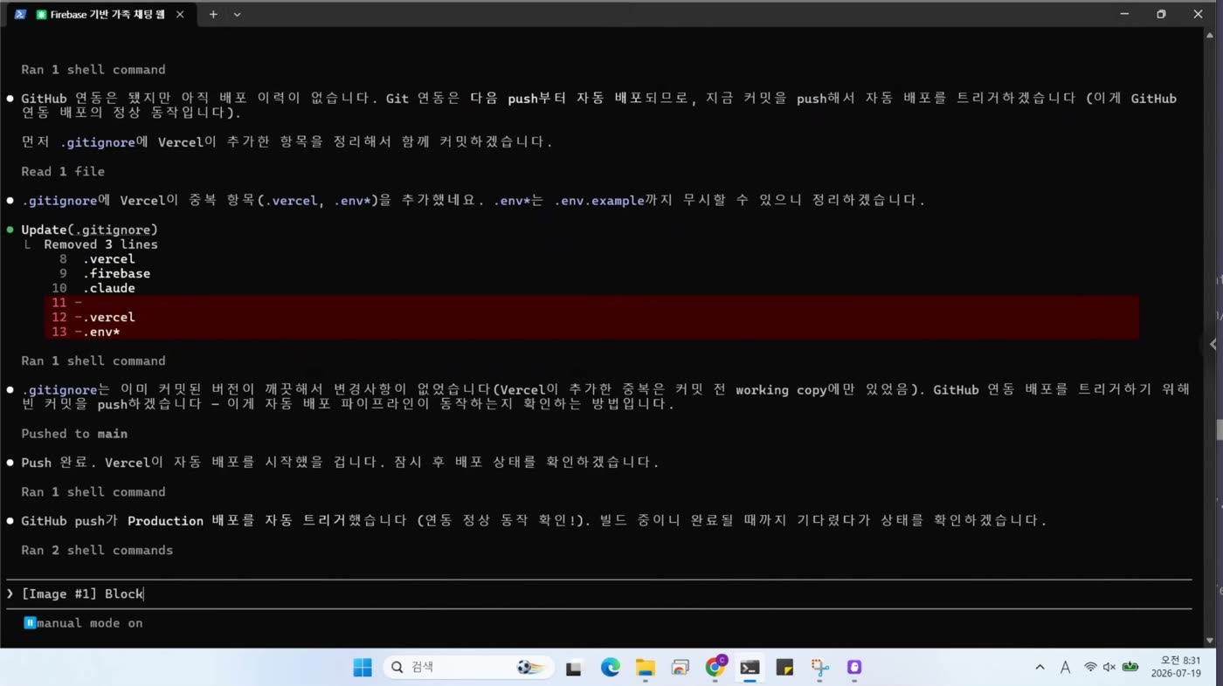Open Sticky Notes from the taskbar

coord(784,668)
